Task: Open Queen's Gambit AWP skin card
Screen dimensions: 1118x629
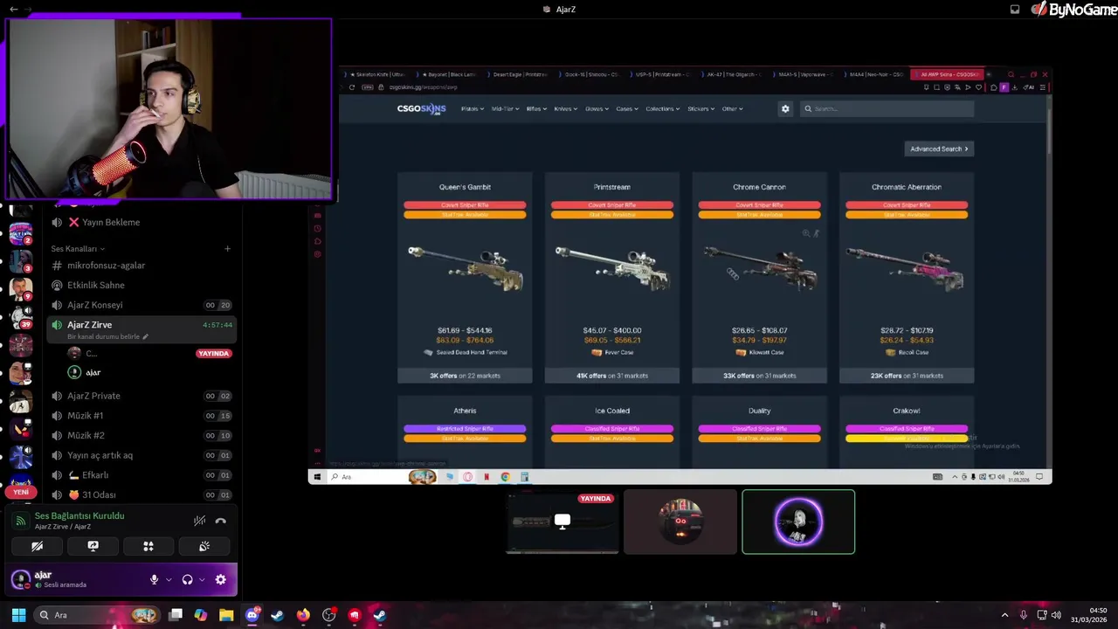Action: (465, 278)
